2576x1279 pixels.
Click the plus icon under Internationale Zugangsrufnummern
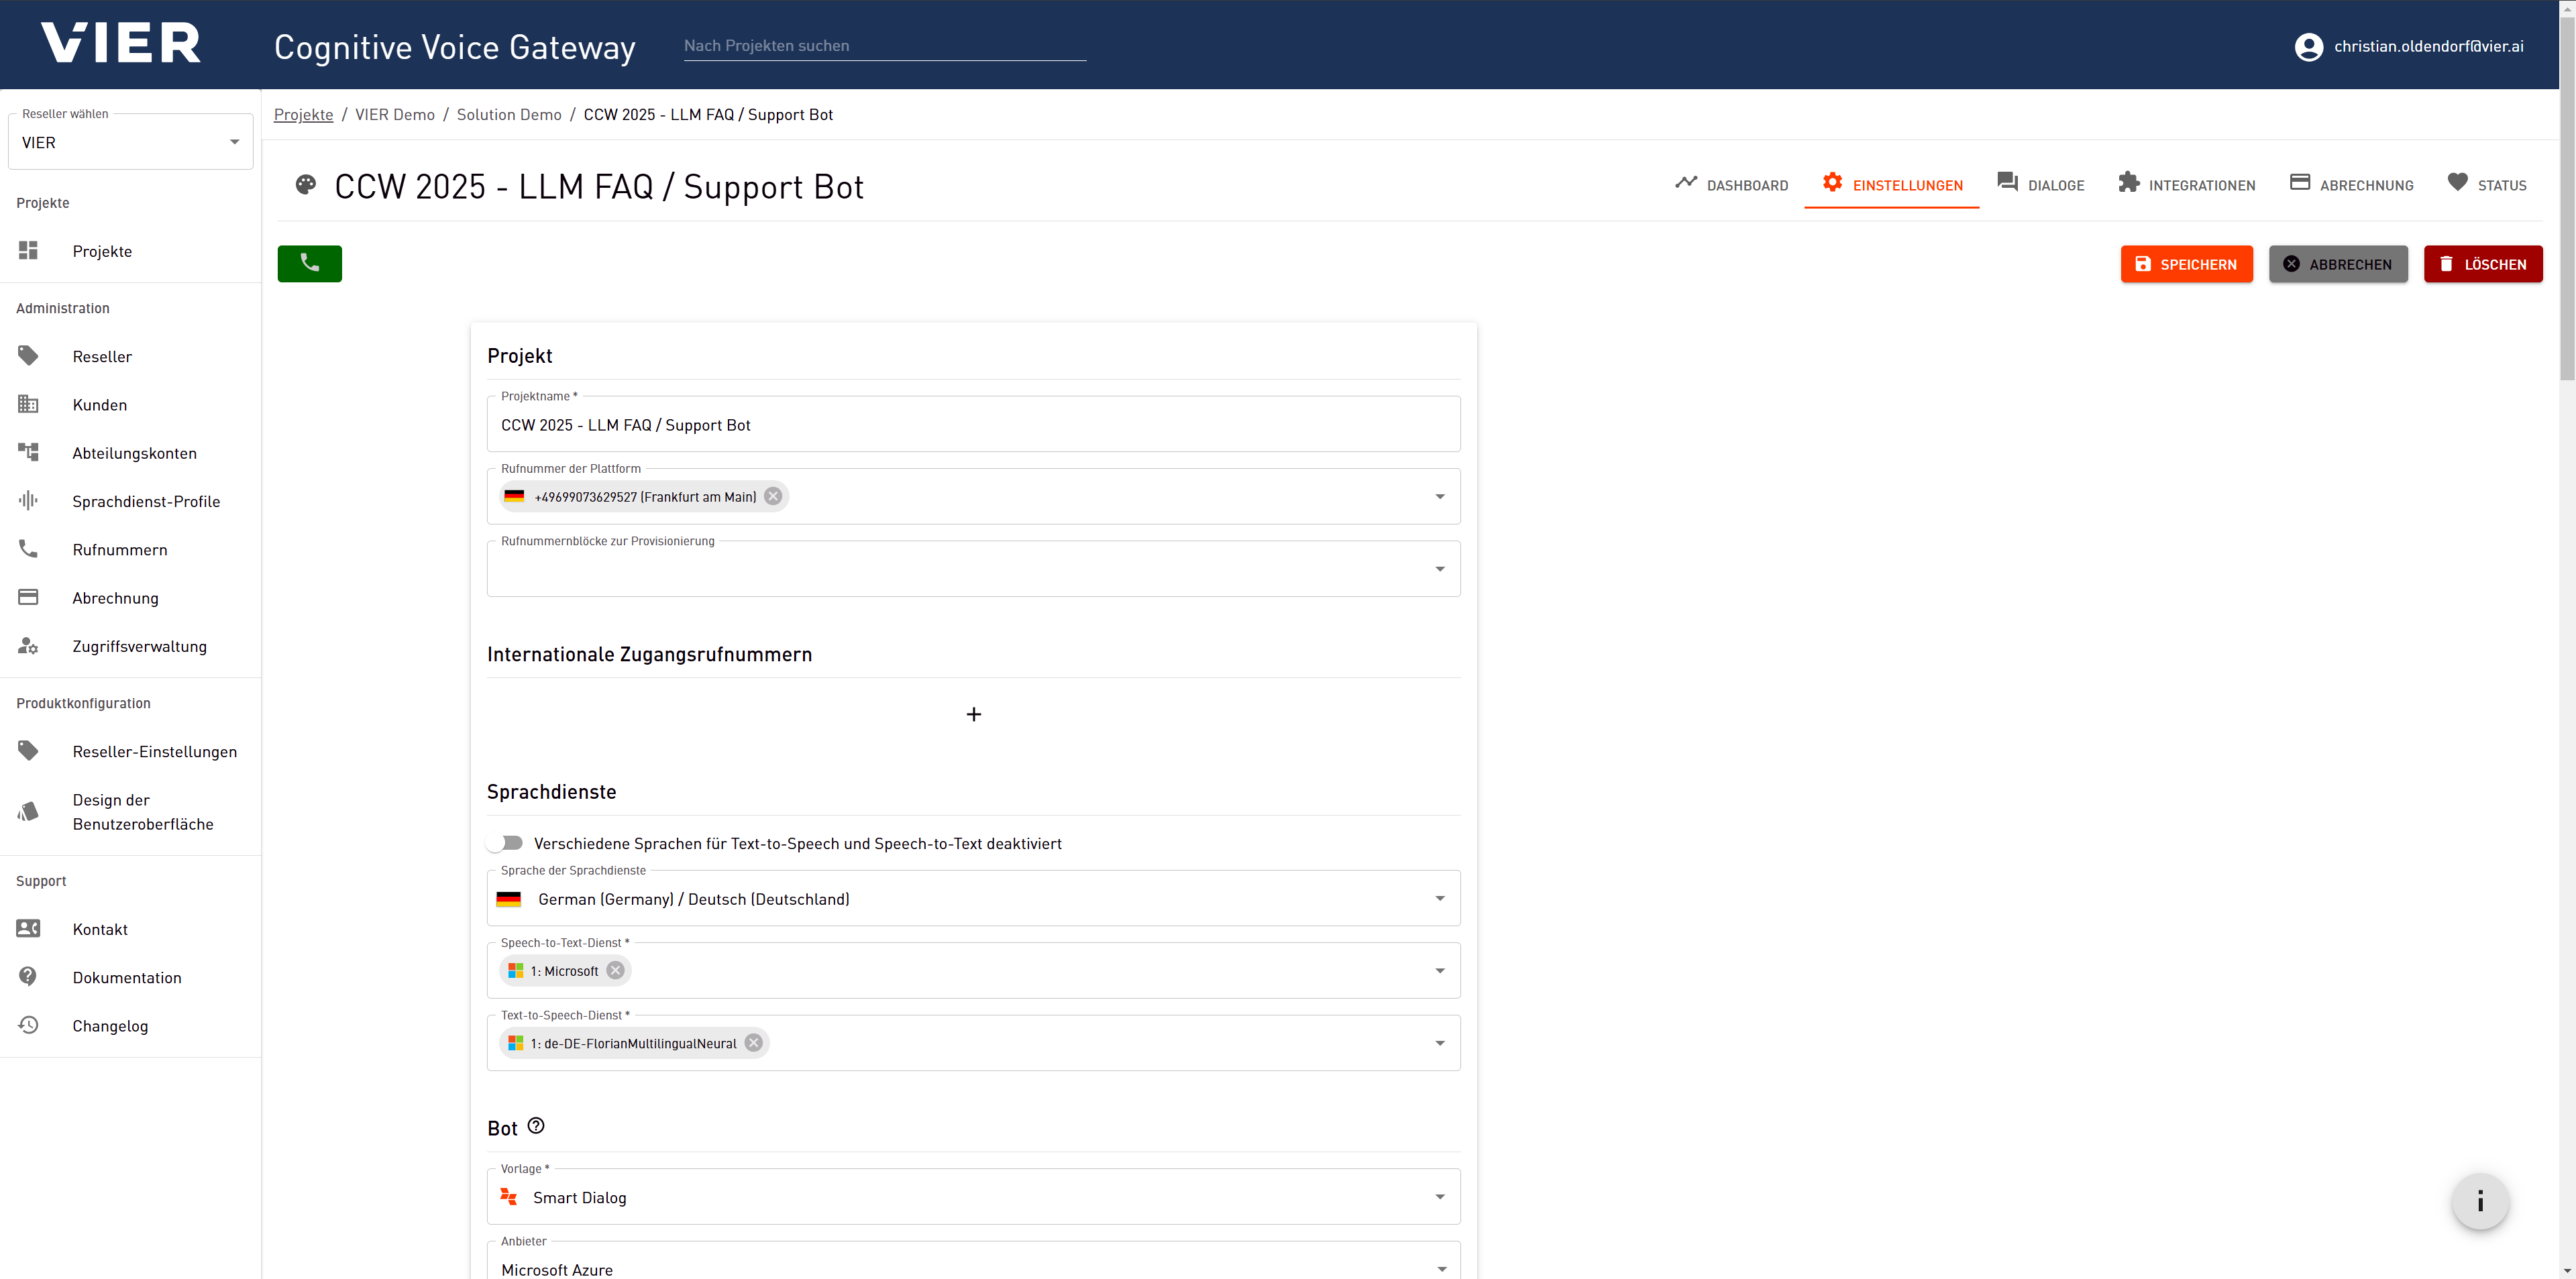(973, 714)
